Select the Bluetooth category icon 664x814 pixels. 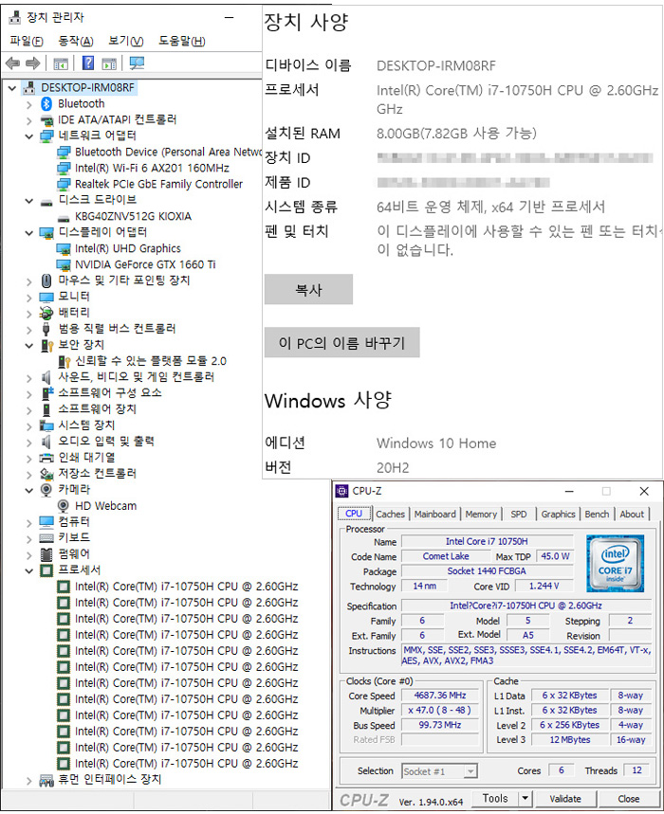(x=46, y=104)
